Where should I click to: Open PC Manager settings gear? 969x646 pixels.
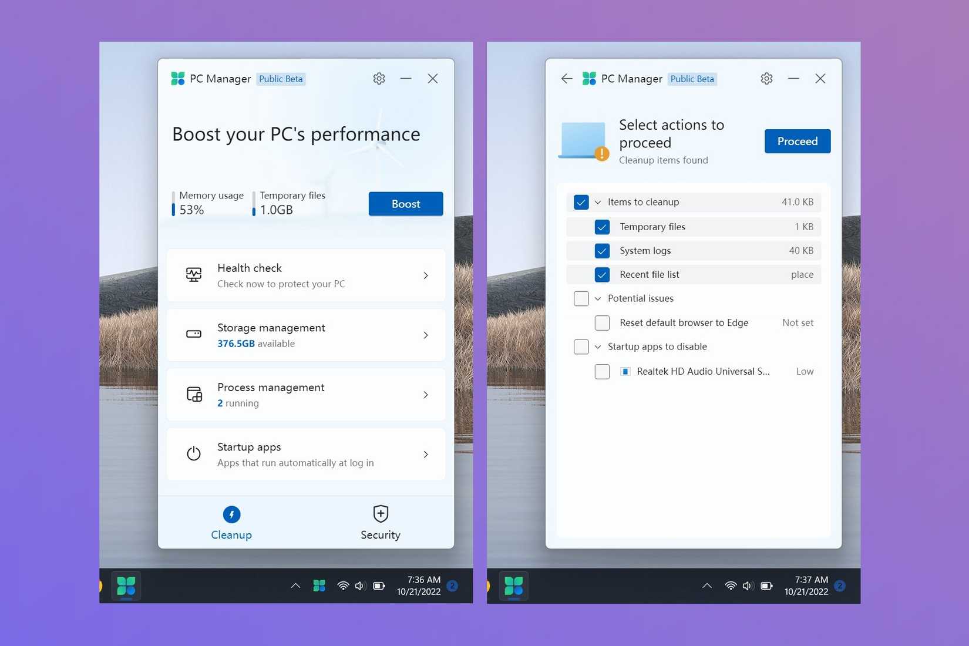point(379,78)
